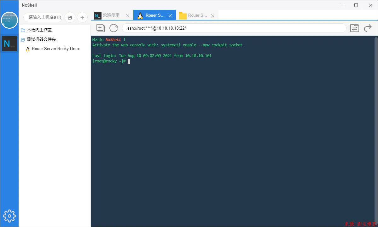This screenshot has height=227, width=378.
Task: Switch to the Rouer S... file browser tab
Action: point(197,15)
